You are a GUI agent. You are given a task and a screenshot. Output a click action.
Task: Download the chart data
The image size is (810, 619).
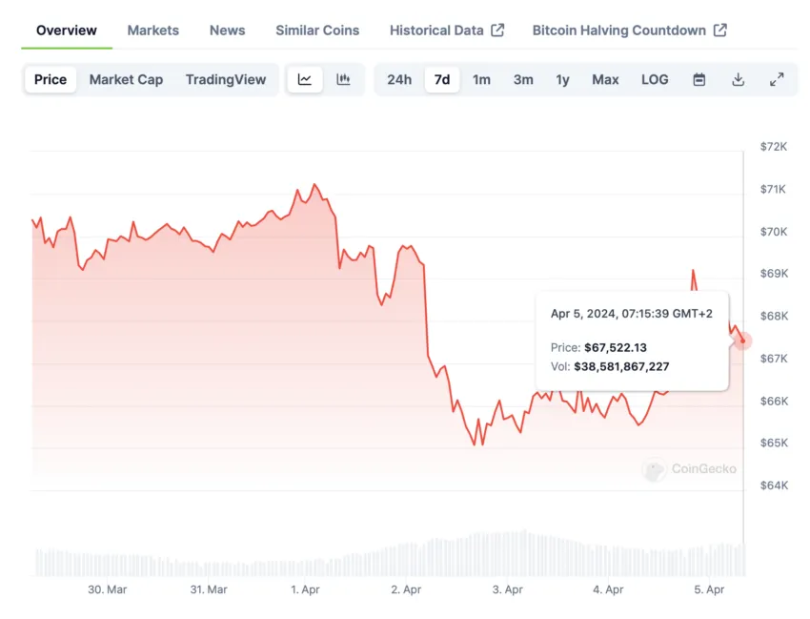point(738,80)
